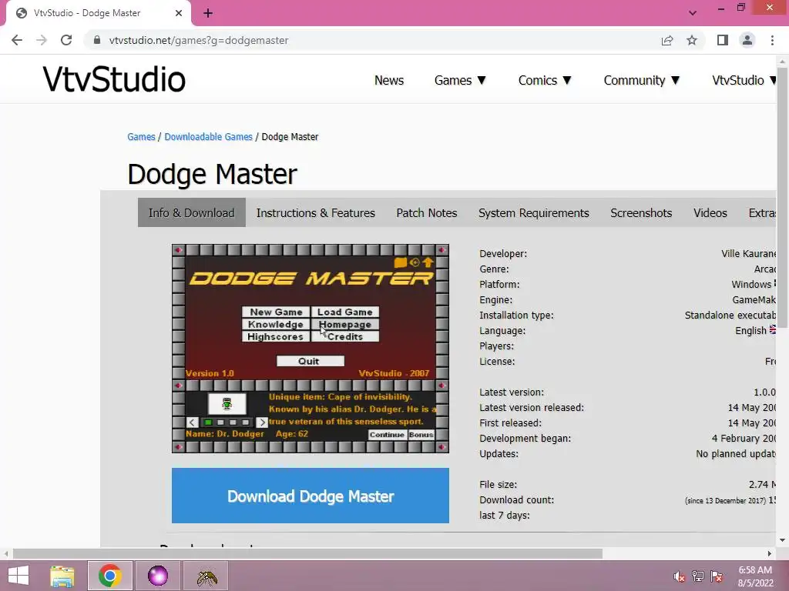Open a new browser tab
This screenshot has width=789, height=591.
click(208, 13)
